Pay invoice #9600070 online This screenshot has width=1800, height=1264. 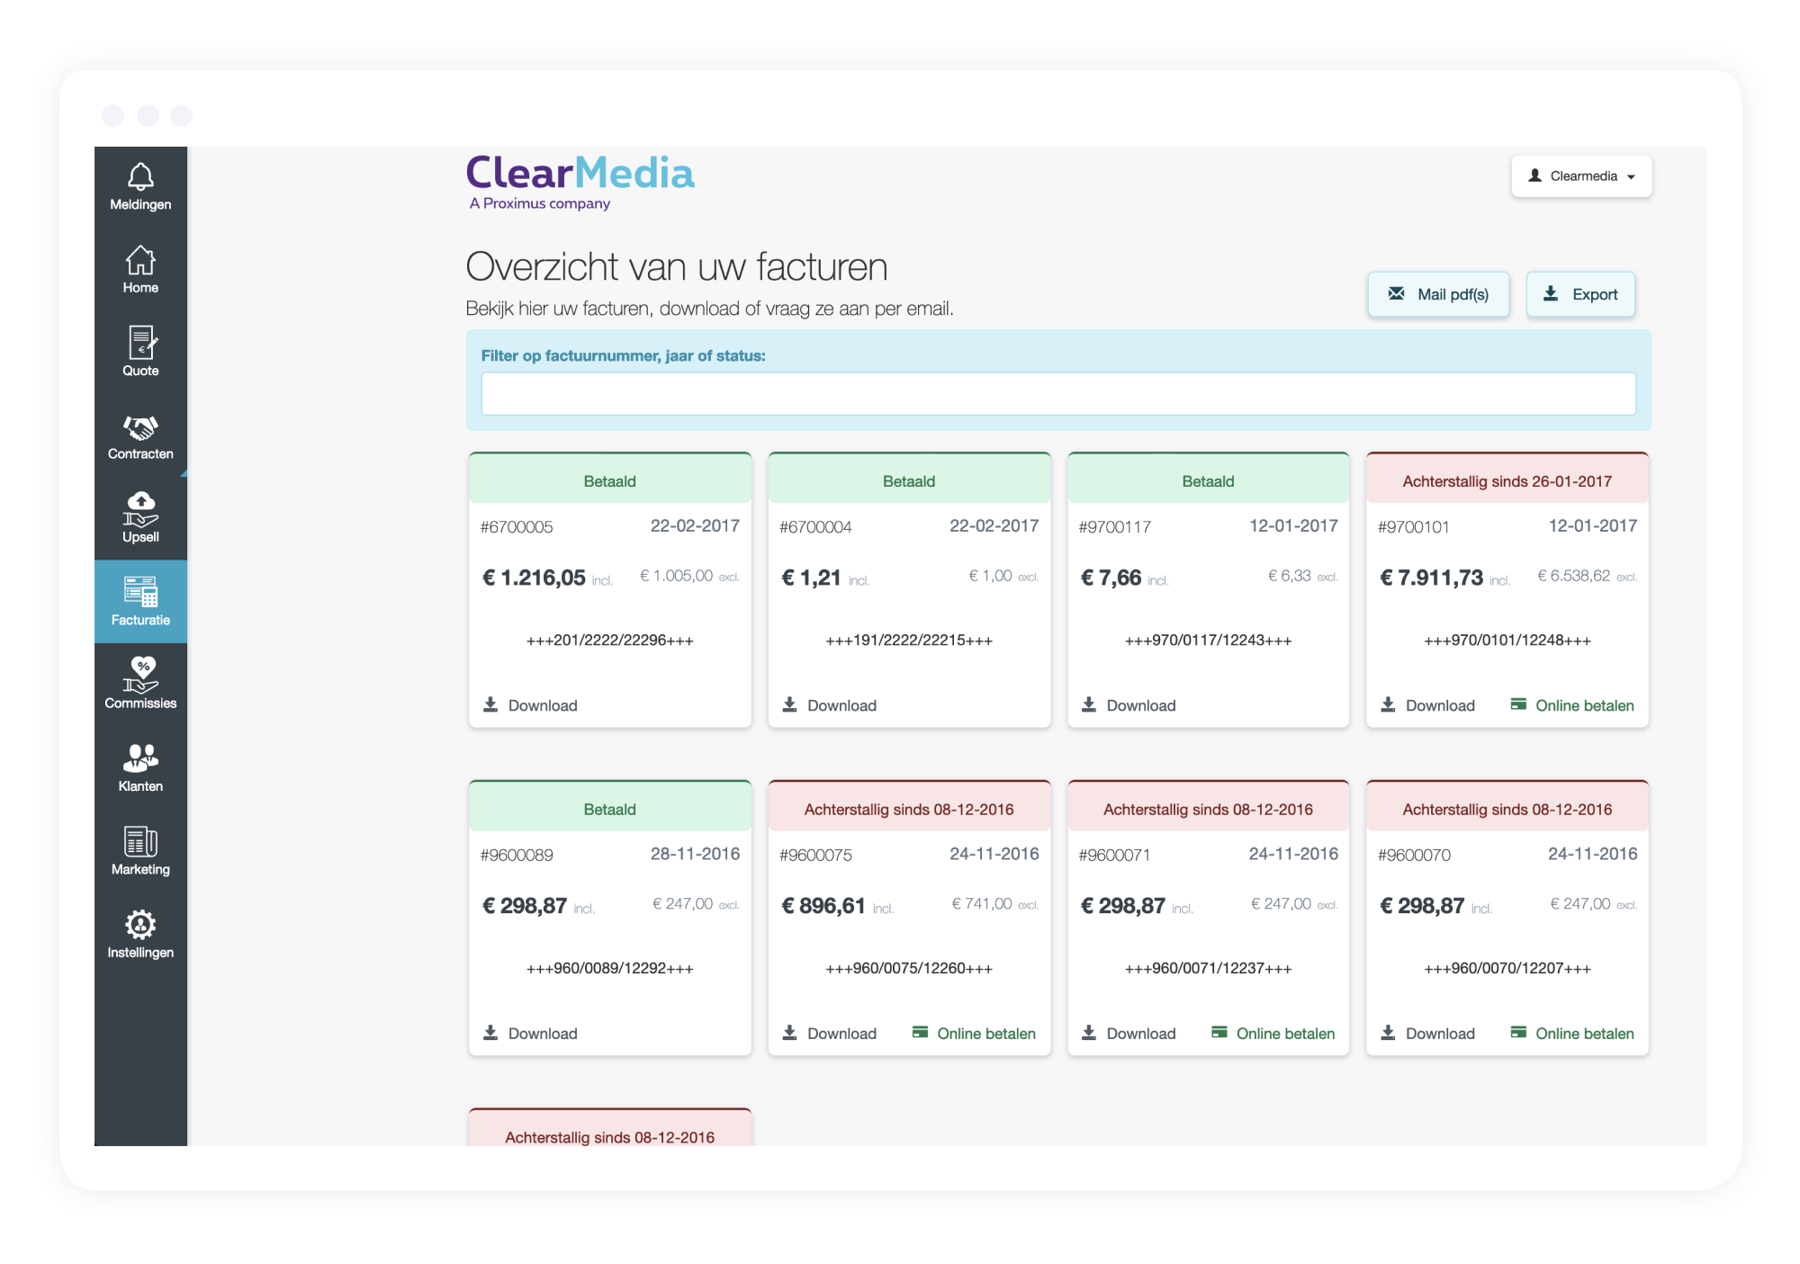click(1572, 1034)
